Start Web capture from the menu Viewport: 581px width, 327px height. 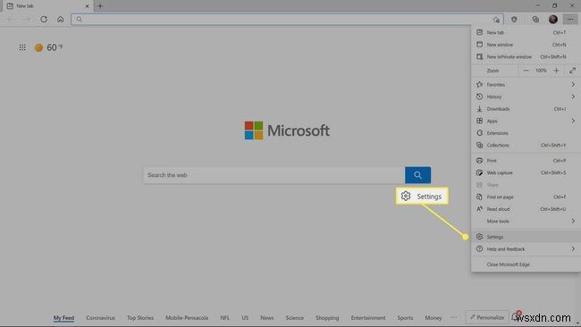click(526, 173)
